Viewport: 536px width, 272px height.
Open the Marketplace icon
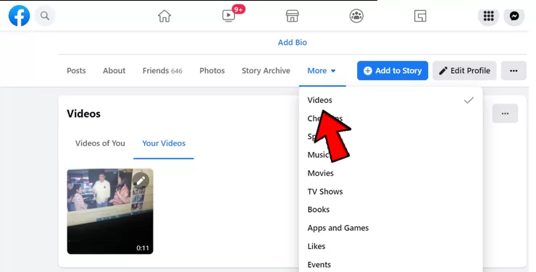(293, 16)
